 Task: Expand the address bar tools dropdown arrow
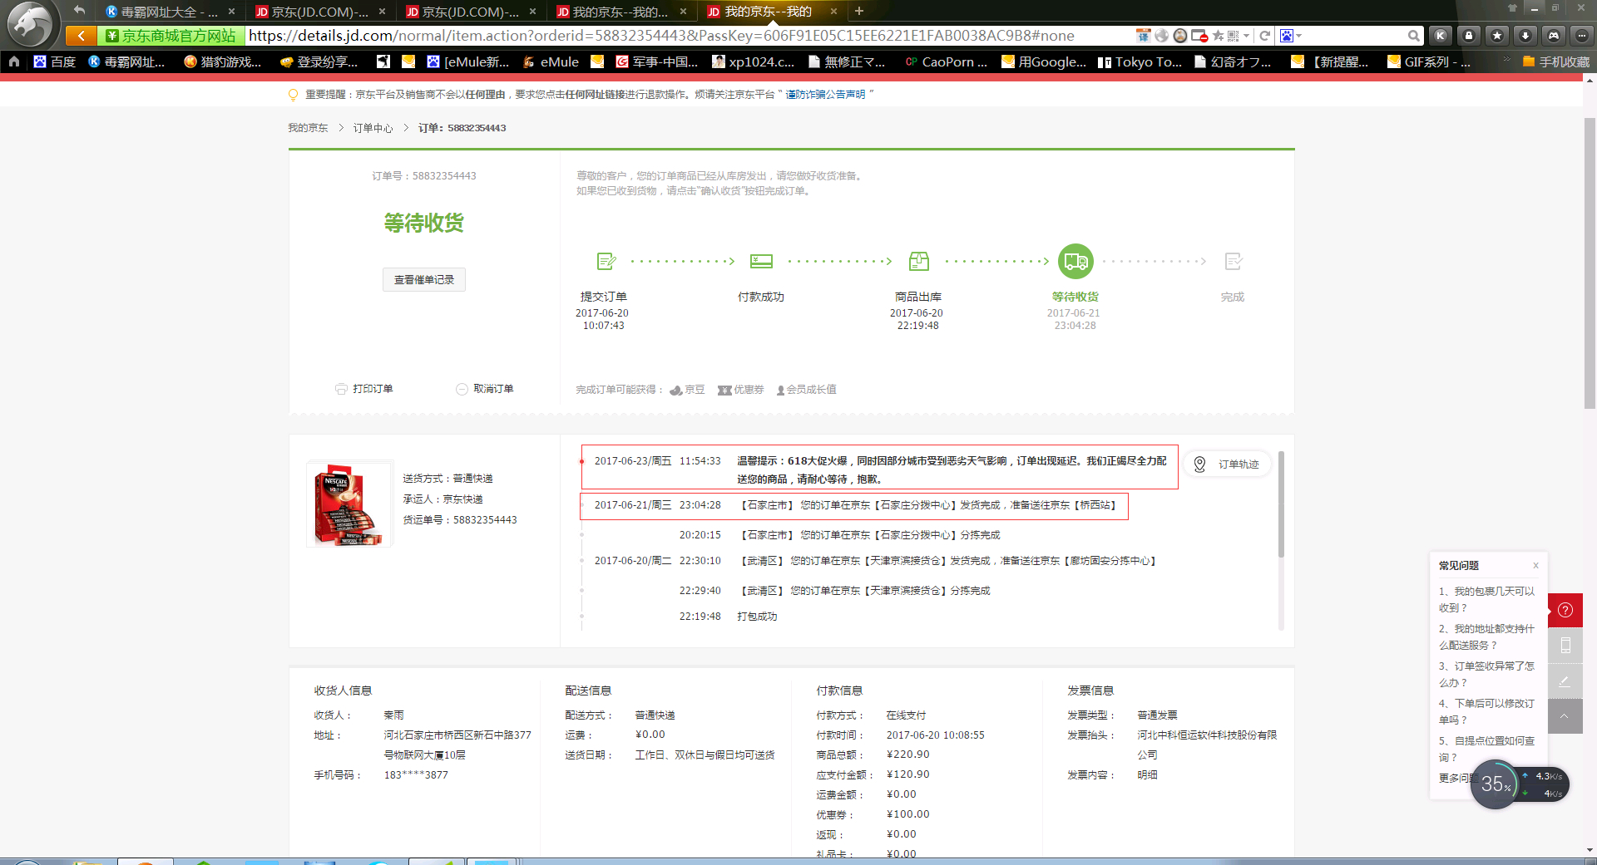1246,36
